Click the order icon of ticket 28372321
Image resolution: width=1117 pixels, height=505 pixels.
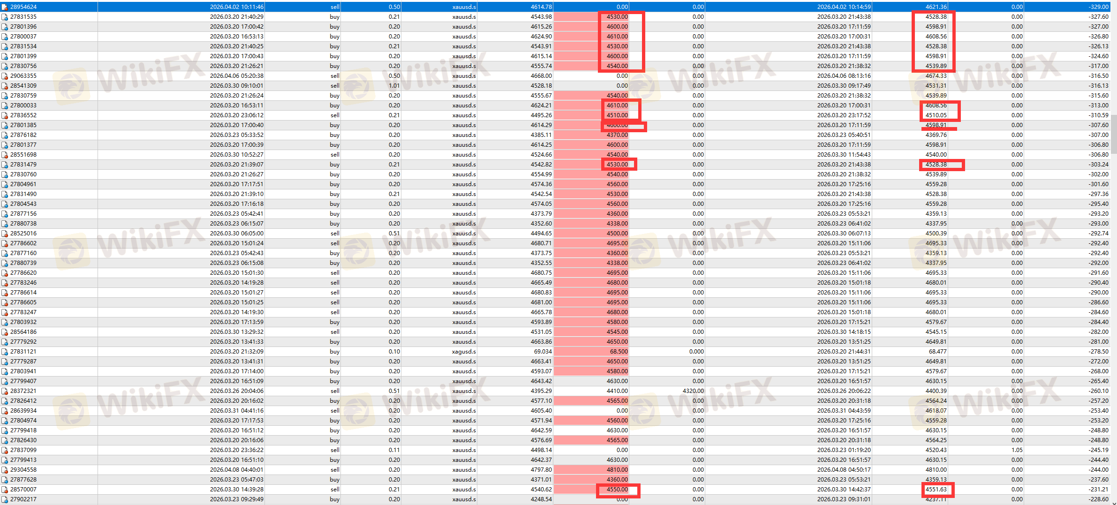[x=5, y=391]
